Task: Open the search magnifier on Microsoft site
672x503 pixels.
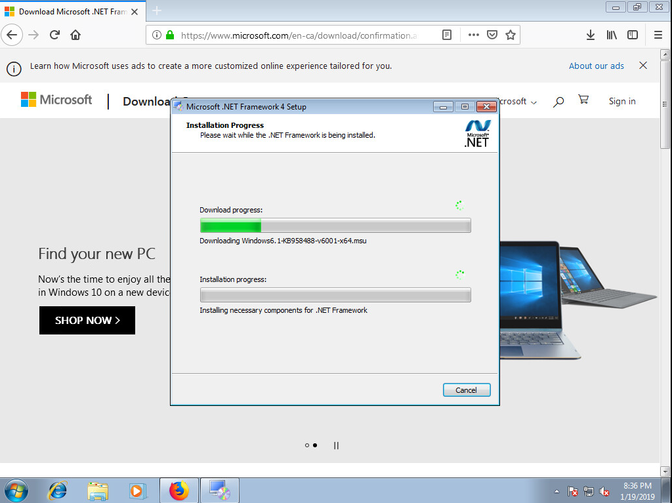Action: click(x=558, y=102)
